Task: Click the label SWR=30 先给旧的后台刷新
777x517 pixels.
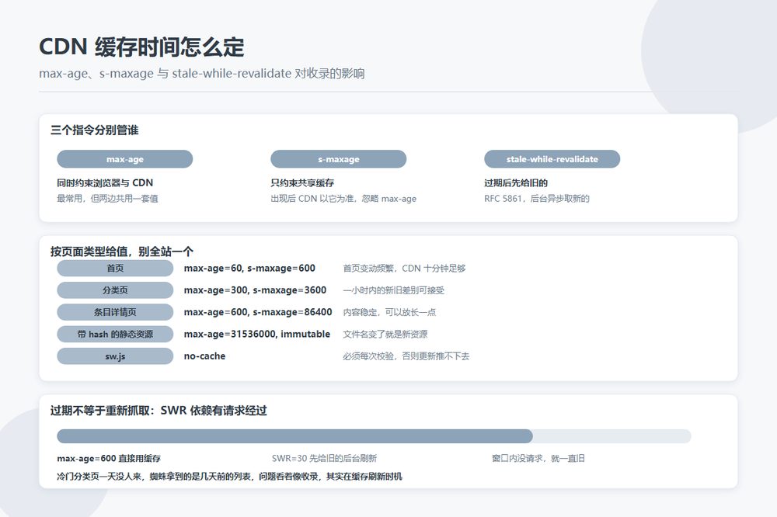Action: 324,459
